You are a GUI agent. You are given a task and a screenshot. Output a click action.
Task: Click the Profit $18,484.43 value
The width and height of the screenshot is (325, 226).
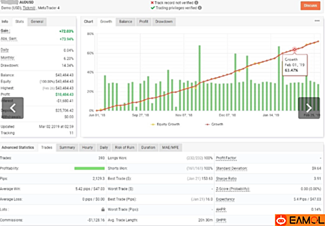(65, 94)
